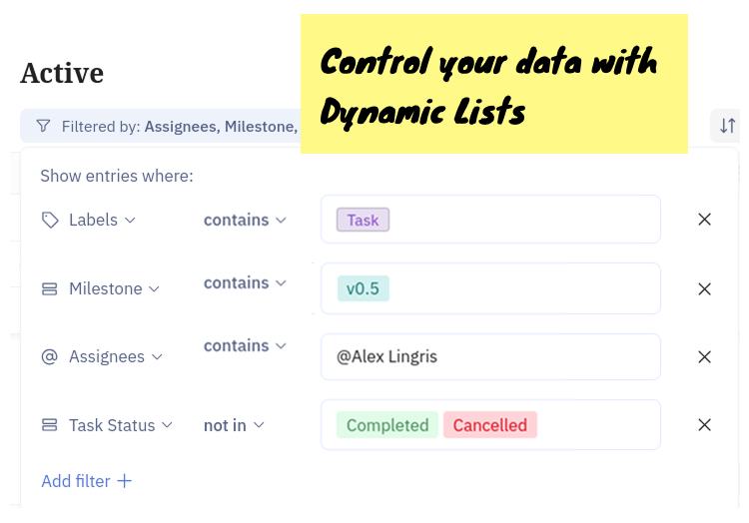Click the @Alex Lingris assignee value
The height and width of the screenshot is (523, 749).
coord(386,356)
